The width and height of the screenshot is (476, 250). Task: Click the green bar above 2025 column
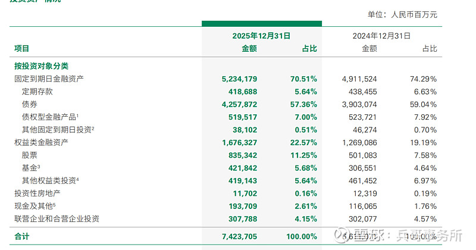pyautogui.click(x=261, y=24)
